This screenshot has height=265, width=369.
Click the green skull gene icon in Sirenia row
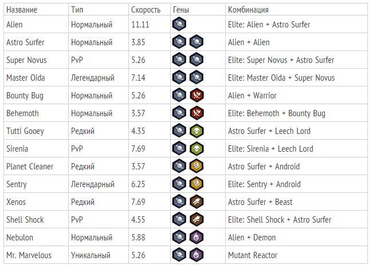197,148
